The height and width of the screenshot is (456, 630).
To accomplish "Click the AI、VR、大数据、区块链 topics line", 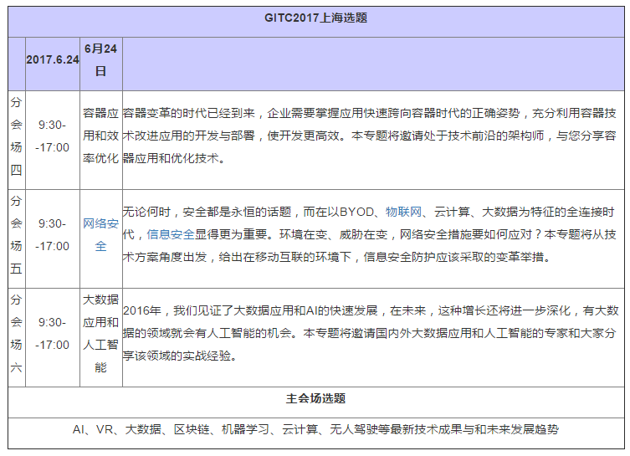I will (315, 429).
